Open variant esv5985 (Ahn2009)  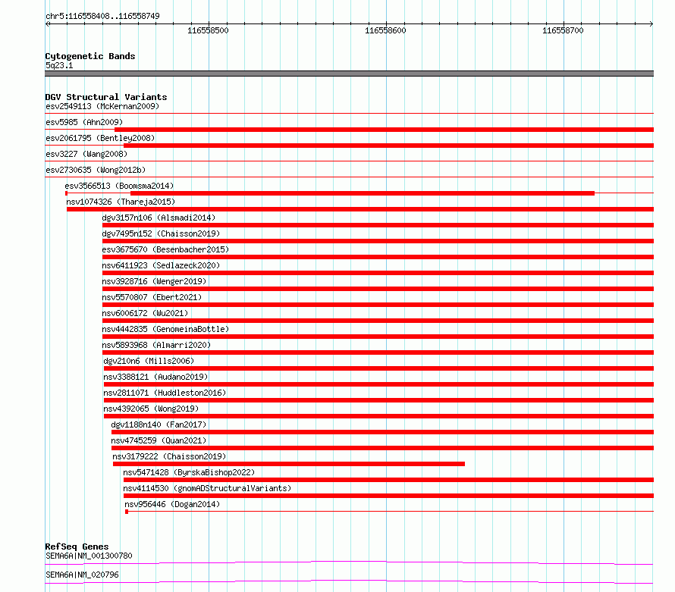[84, 122]
